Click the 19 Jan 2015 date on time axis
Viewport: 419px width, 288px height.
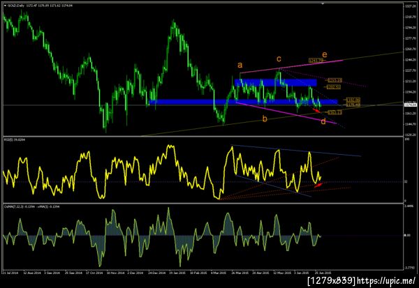pyautogui.click(x=177, y=273)
